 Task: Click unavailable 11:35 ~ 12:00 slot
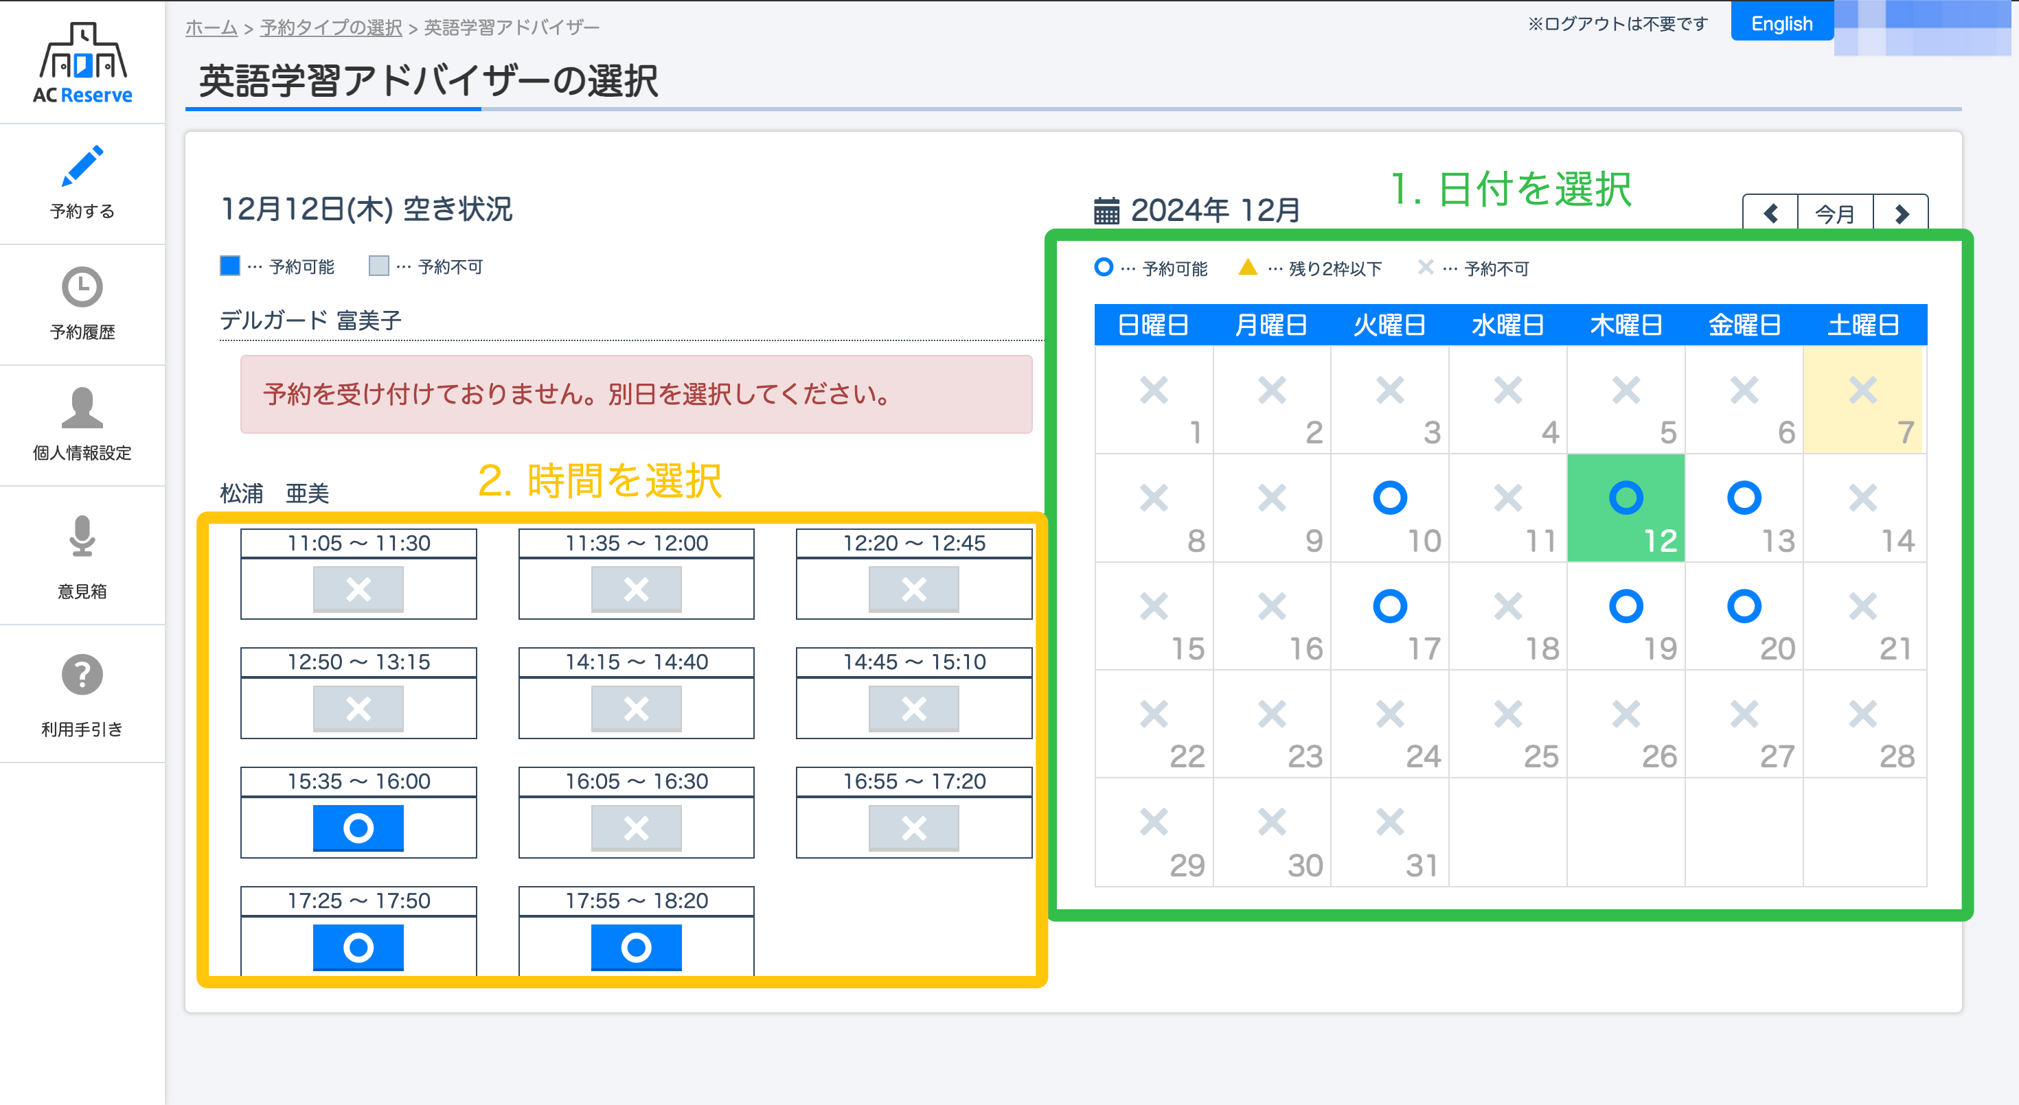click(636, 589)
